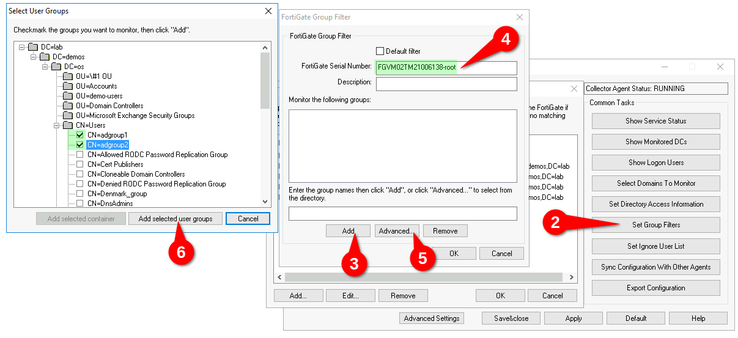Click Add selected user groups button
The image size is (738, 338).
click(x=175, y=218)
